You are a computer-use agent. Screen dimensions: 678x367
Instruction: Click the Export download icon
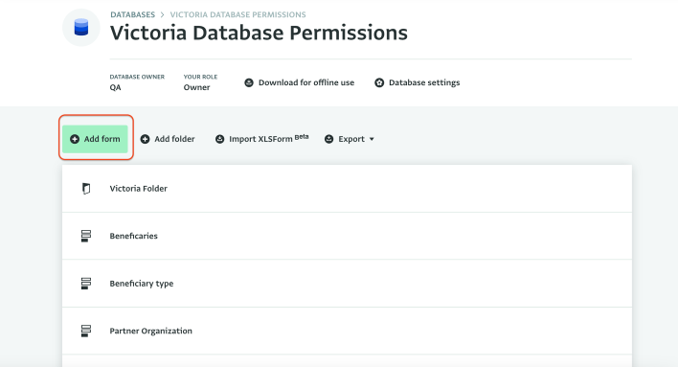pyautogui.click(x=329, y=139)
